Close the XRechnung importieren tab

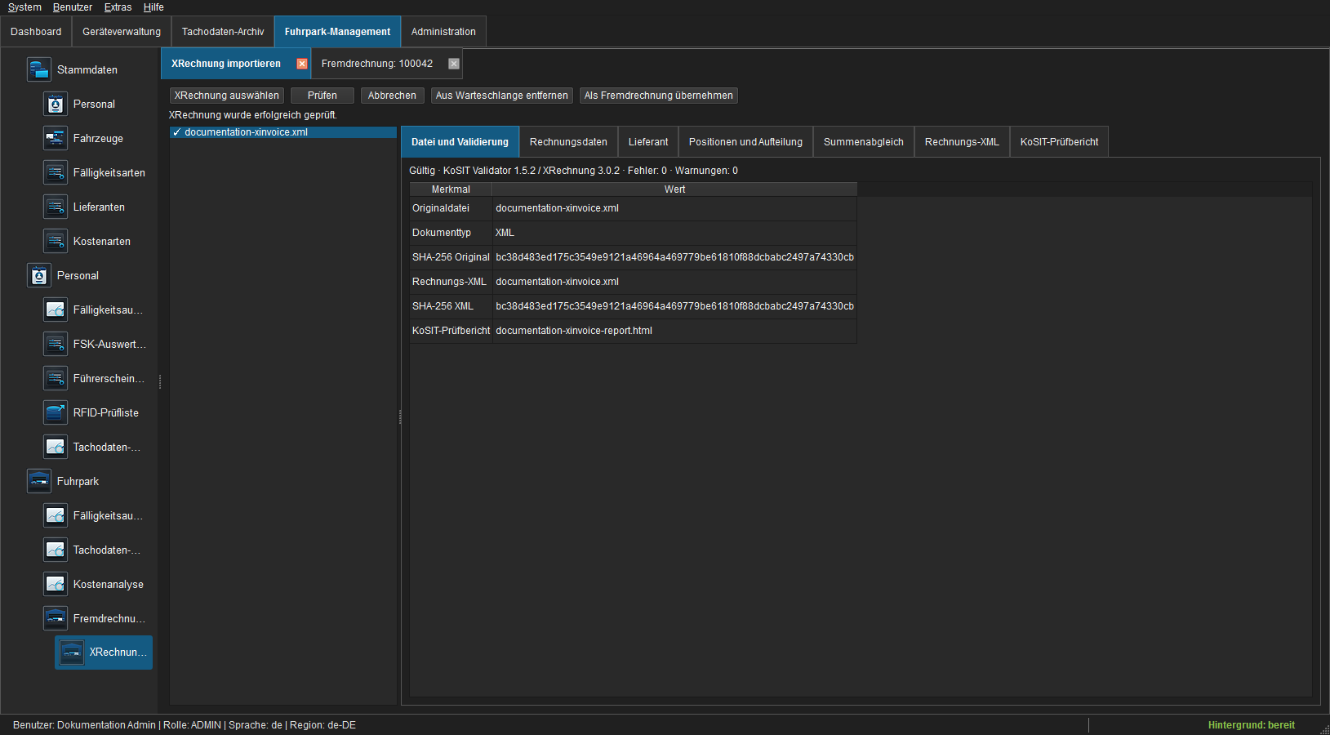[x=302, y=64]
